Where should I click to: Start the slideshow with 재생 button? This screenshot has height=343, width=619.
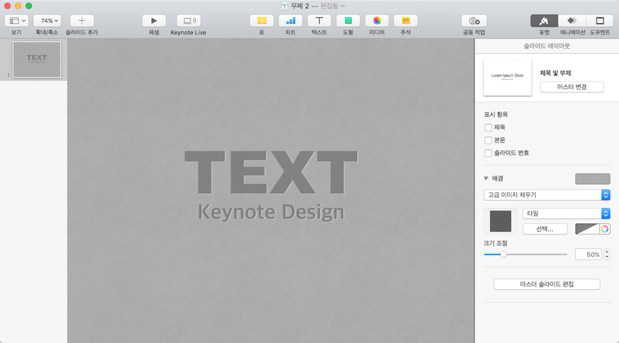click(154, 20)
